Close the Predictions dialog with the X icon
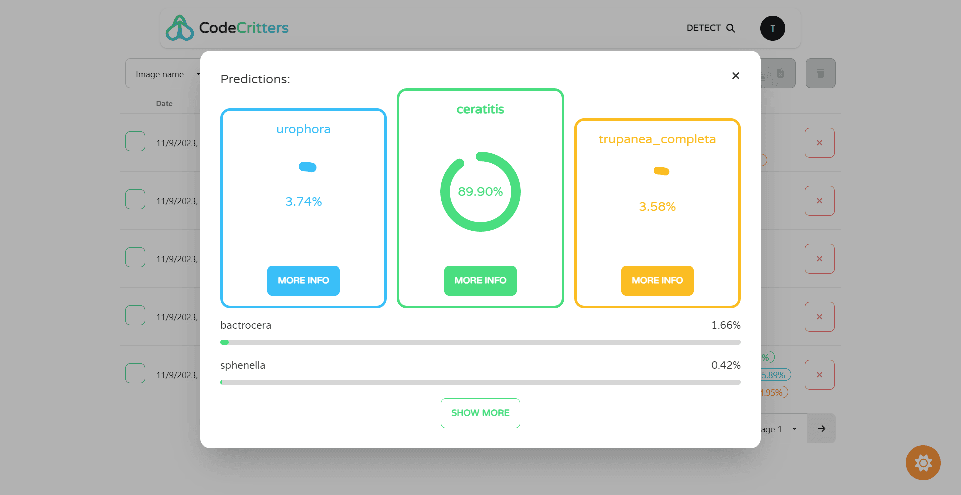The width and height of the screenshot is (961, 495). [x=735, y=76]
